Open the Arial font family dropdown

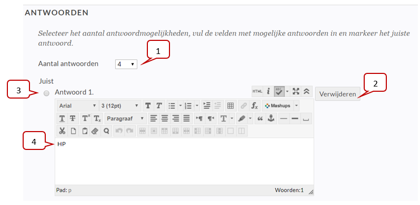(77, 106)
